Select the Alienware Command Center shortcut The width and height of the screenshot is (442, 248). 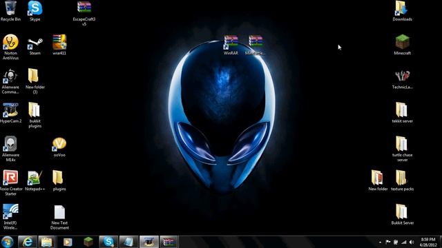tap(10, 81)
